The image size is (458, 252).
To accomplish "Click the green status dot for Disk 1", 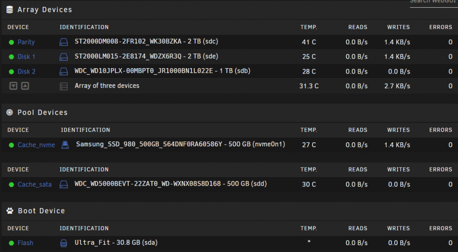I will tap(11, 57).
